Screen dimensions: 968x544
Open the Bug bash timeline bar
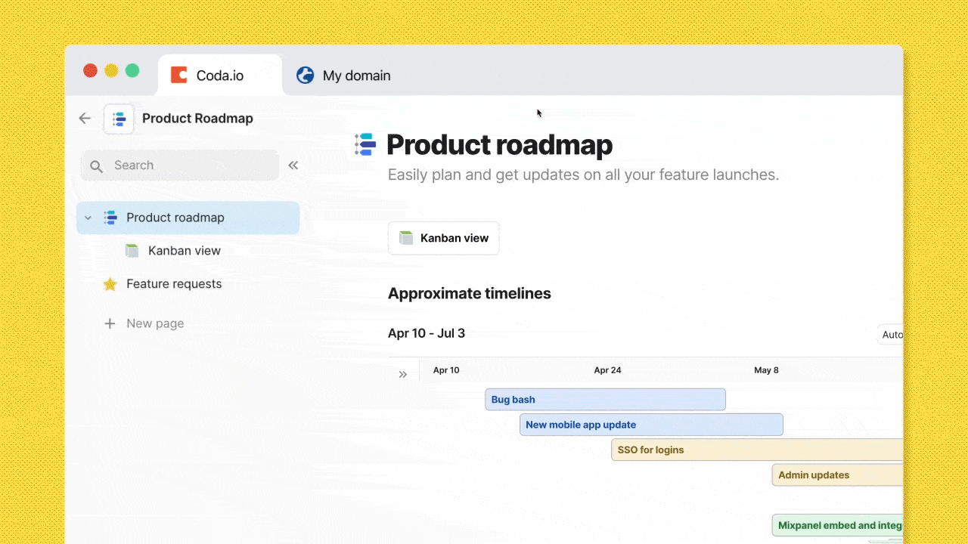click(x=605, y=400)
